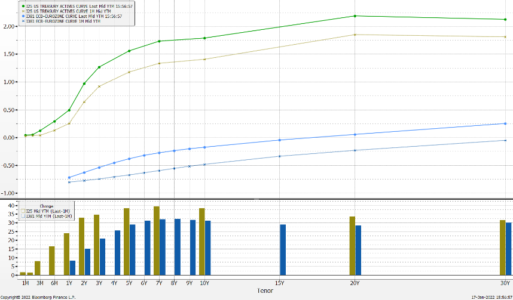Image resolution: width=513 pixels, height=300 pixels.
Task: Click the blue change bar at 20Y
Action: point(358,250)
